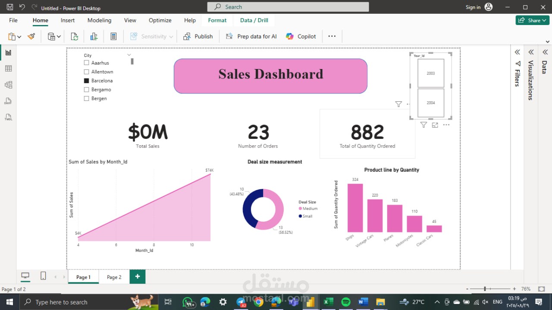
Task: Open the Format ribbon tab
Action: coord(217,20)
